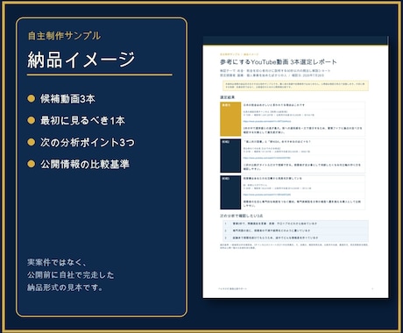This screenshot has width=403, height=333.
Task: Select the bullet item '候補動画3本'
Action: (x=67, y=99)
